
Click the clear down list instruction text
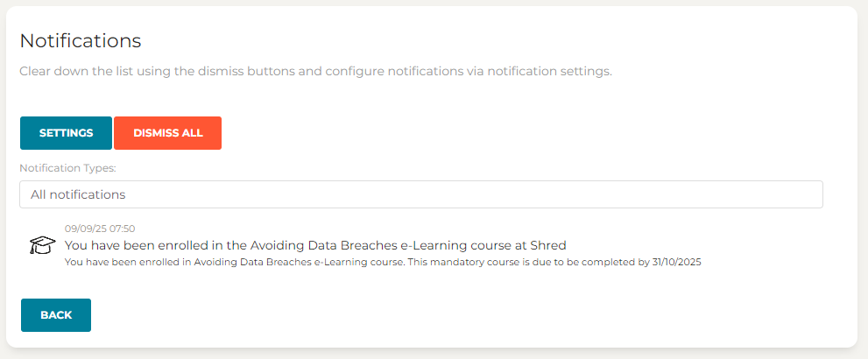(315, 71)
